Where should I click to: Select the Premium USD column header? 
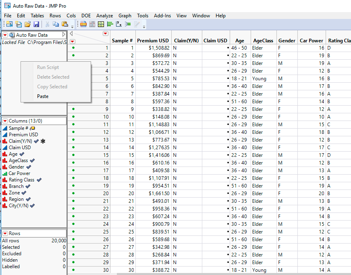click(x=153, y=41)
